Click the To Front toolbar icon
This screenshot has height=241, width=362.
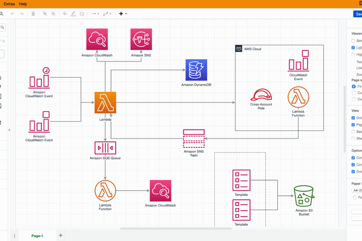tap(45, 14)
